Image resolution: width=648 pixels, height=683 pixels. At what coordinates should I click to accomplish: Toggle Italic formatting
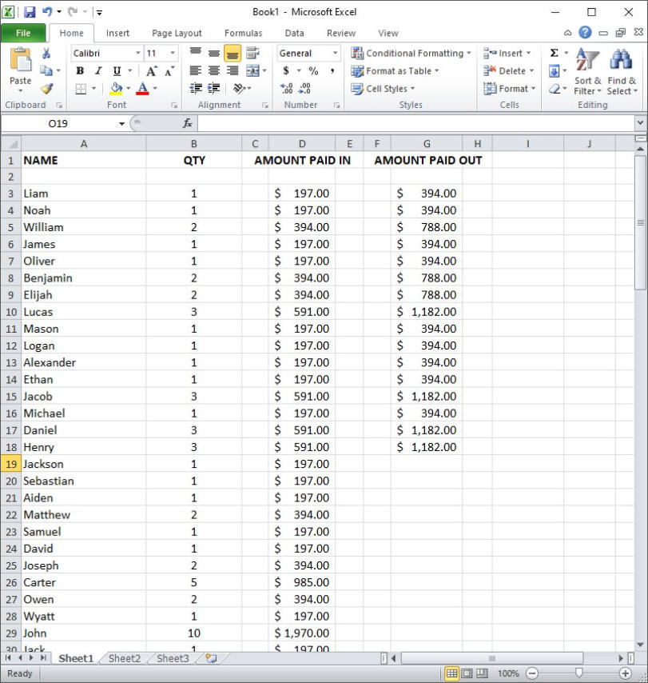pos(98,71)
